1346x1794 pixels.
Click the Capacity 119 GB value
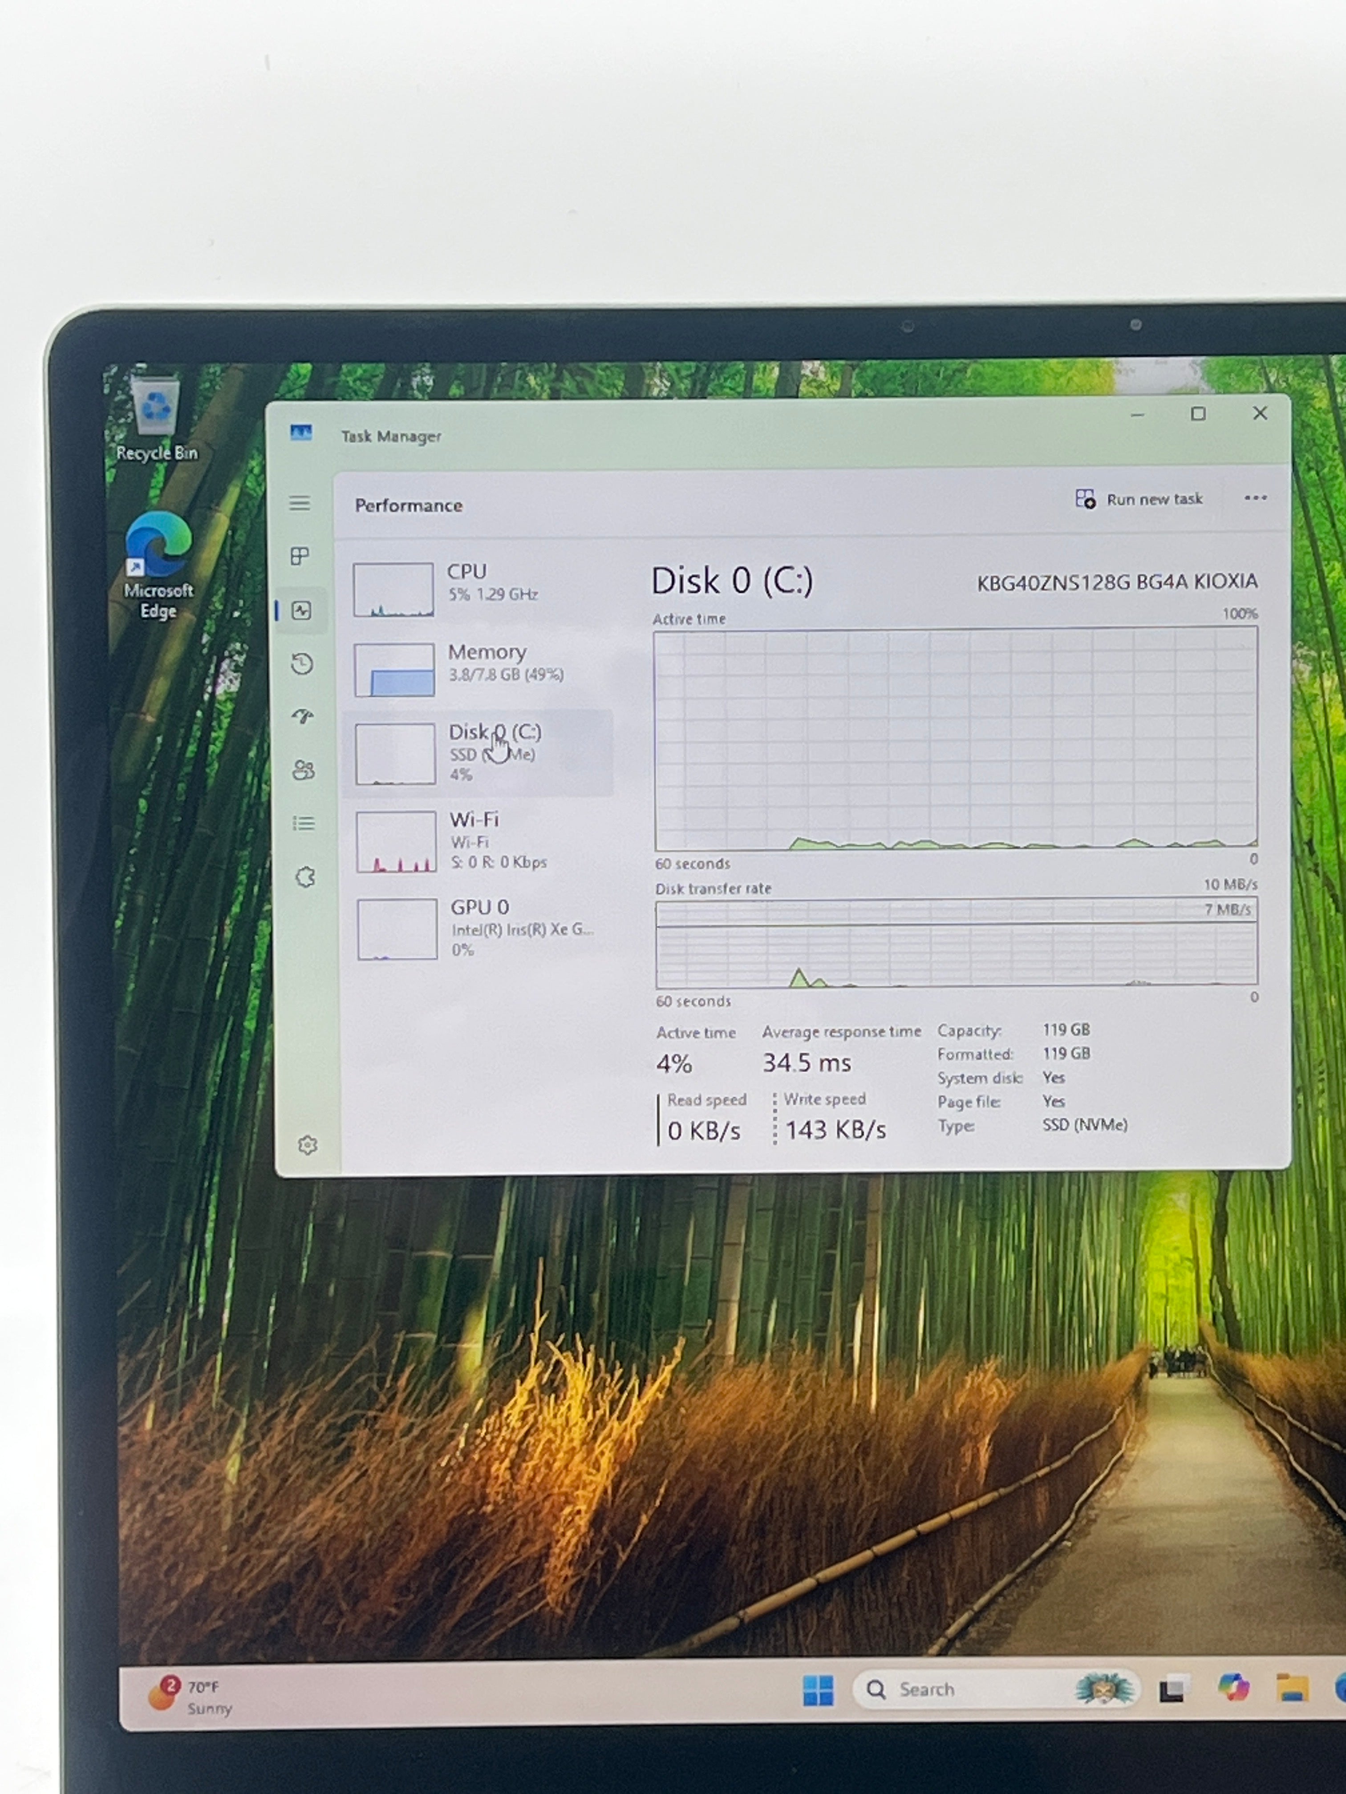click(x=1066, y=1029)
